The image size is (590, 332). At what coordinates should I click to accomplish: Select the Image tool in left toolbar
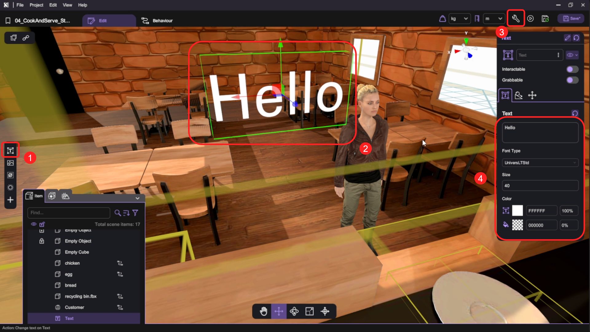tap(10, 163)
